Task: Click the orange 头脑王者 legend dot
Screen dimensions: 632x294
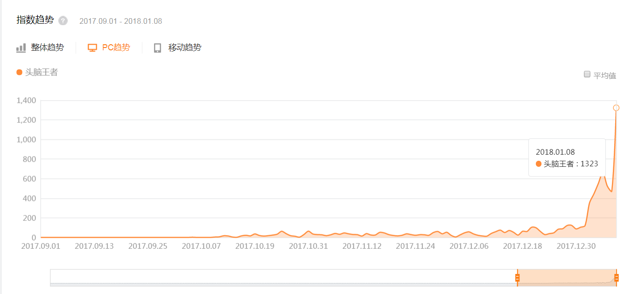Action: 19,72
